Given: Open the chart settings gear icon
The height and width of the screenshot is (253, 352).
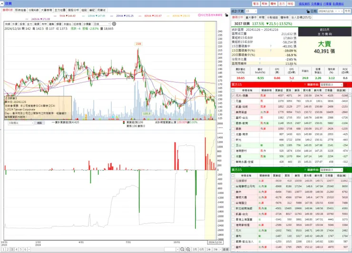Looking at the screenshot, I should (x=114, y=24).
